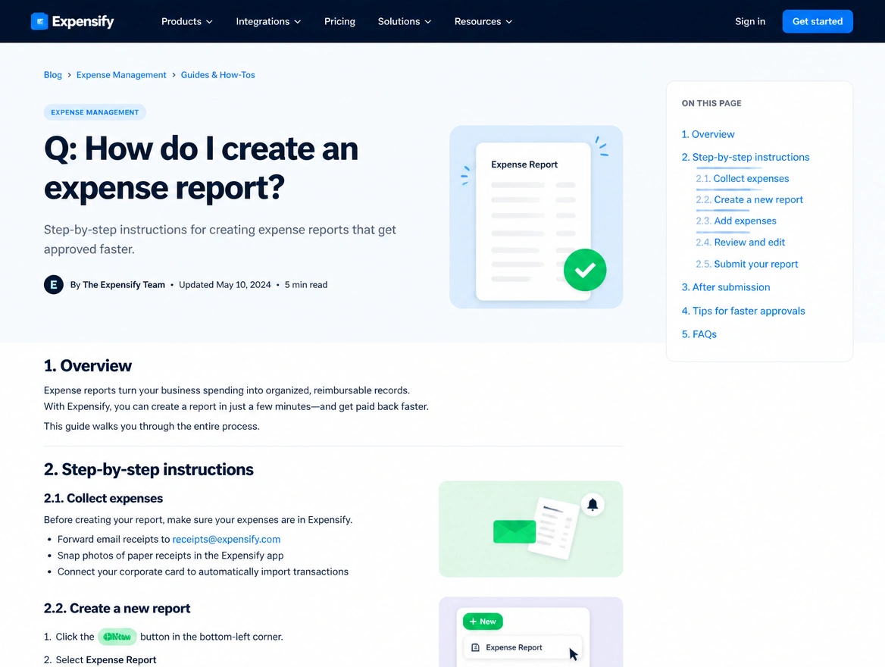The image size is (885, 667).
Task: Click Sign in
Action: pos(750,21)
